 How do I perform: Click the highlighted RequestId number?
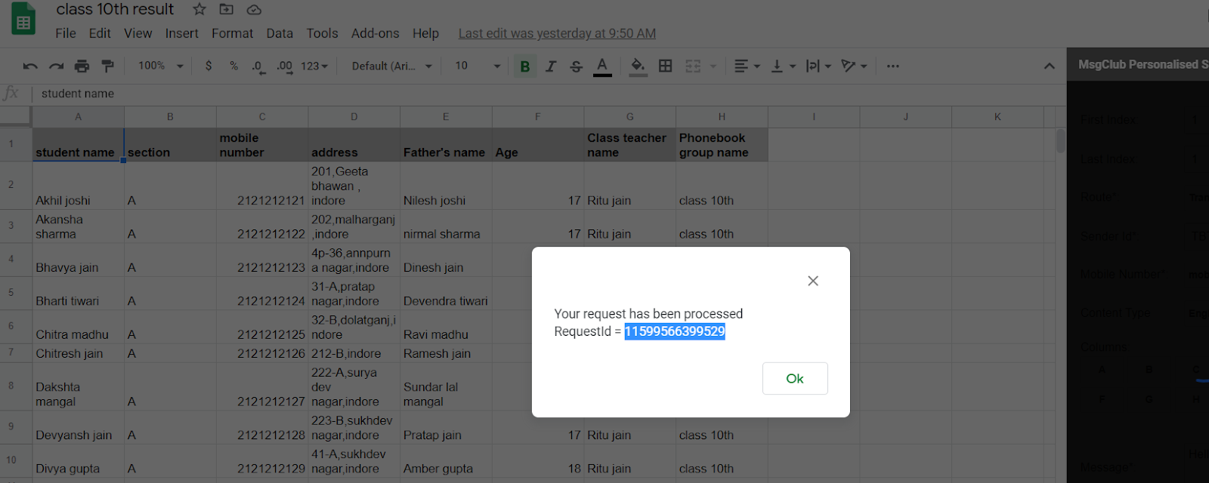click(x=675, y=331)
